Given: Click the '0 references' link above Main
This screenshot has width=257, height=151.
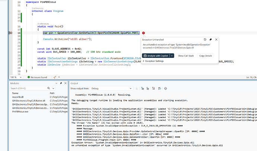Looking at the screenshot, I should 43,24.
